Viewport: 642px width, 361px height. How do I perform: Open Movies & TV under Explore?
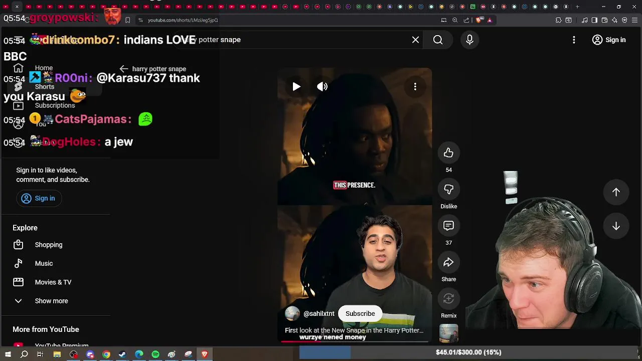pos(55,282)
